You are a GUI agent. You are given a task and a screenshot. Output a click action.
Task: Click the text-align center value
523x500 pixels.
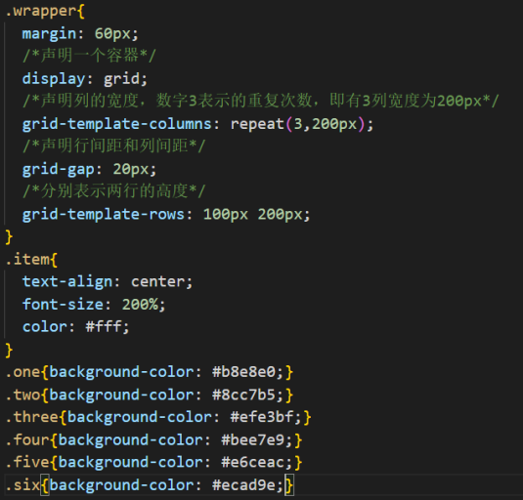[158, 282]
